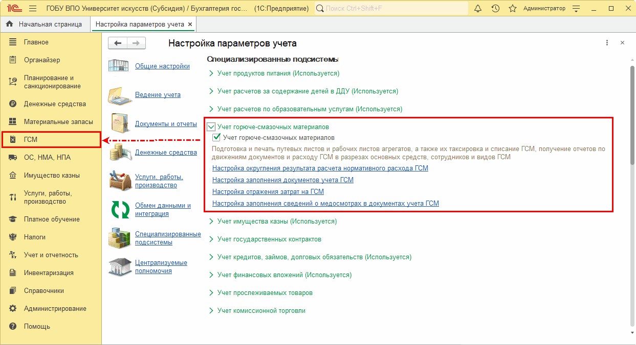Click the Обмен данными green arrows icon
This screenshot has height=345, width=636.
pos(120,209)
